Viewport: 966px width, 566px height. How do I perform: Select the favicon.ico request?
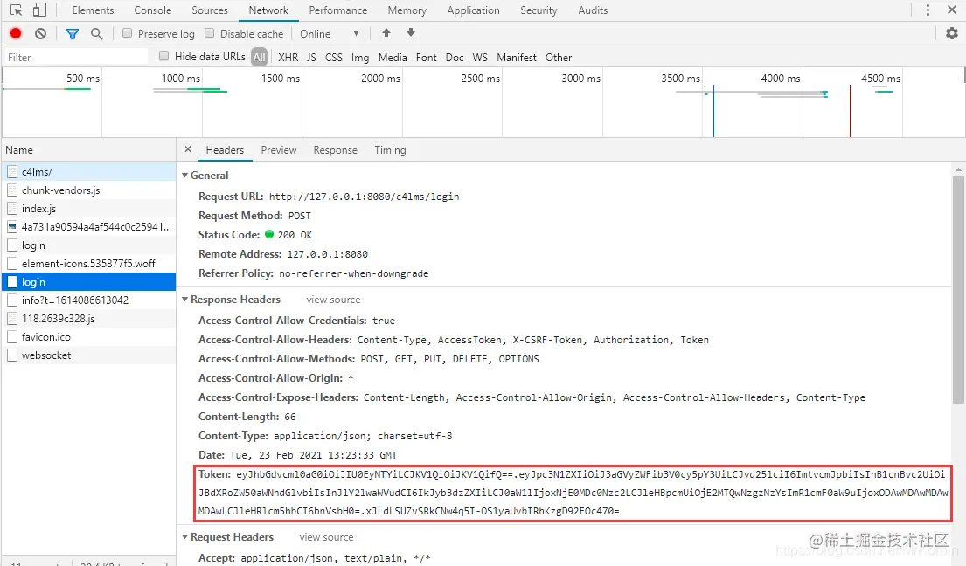pyautogui.click(x=88, y=336)
